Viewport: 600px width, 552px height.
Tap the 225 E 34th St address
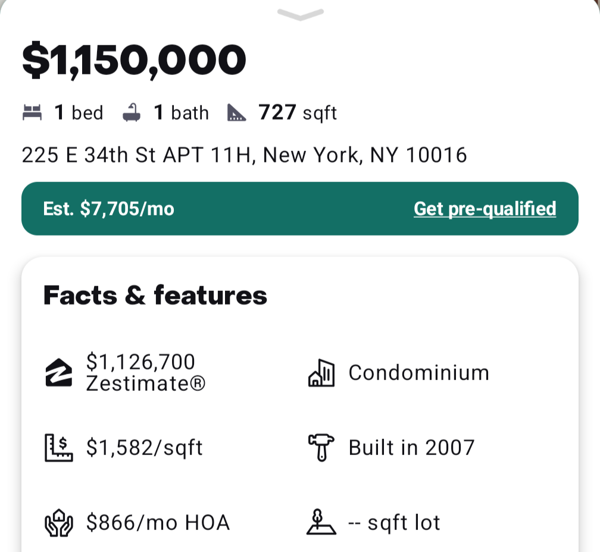pyautogui.click(x=244, y=155)
